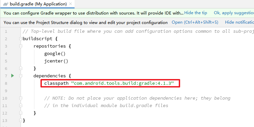The height and width of the screenshot is (127, 254).
Task: Fold the NOTE comment at line 10
Action: (21, 98)
